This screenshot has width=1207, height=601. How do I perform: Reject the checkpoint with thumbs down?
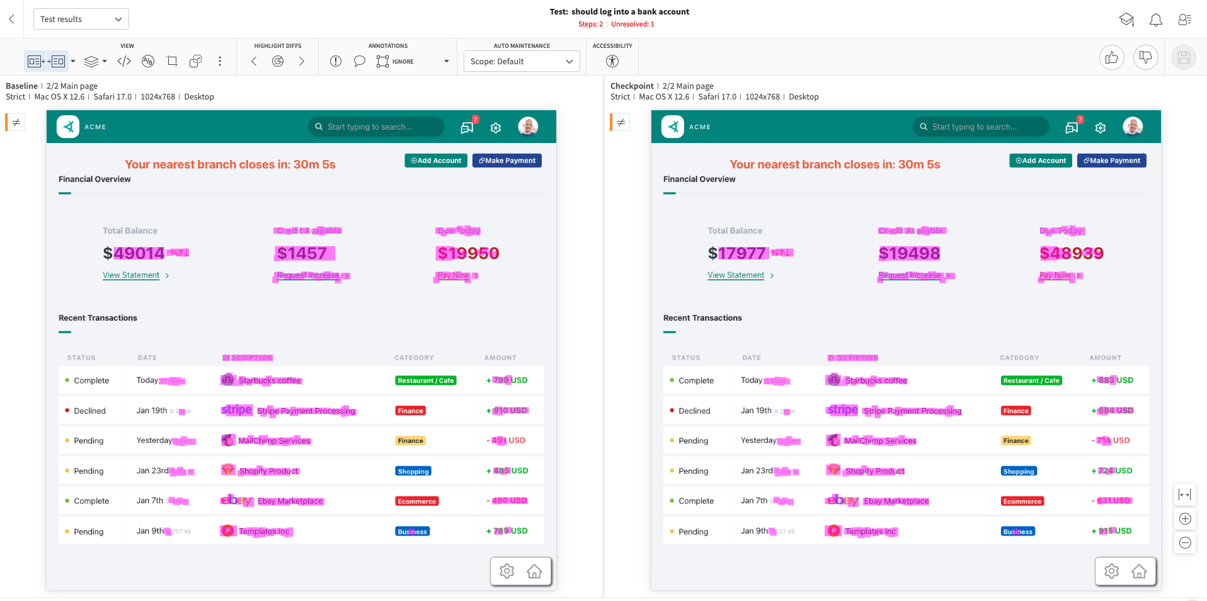click(x=1145, y=58)
